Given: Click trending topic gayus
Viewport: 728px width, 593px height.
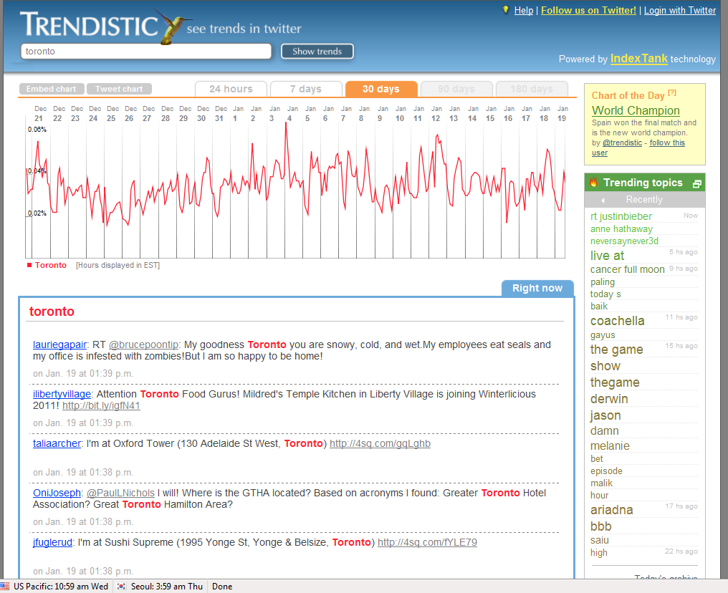Looking at the screenshot, I should coord(603,335).
